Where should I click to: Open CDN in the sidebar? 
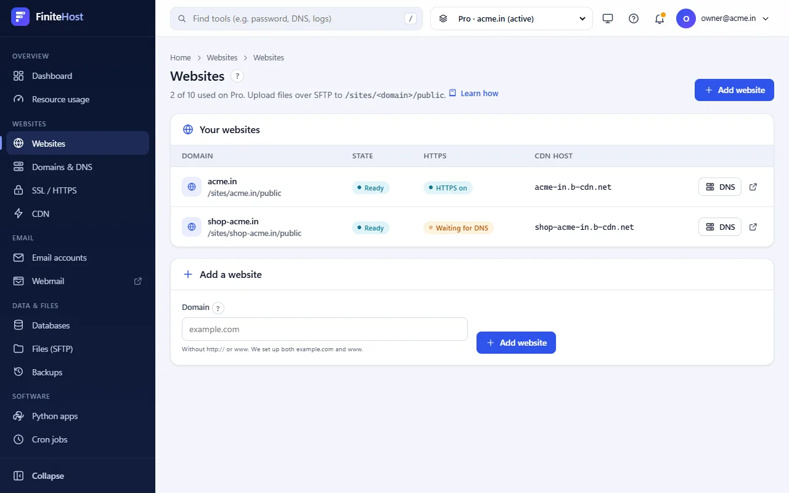[78, 214]
